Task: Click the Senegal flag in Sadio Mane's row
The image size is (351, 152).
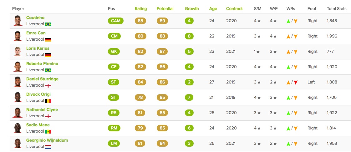Action: (x=48, y=132)
